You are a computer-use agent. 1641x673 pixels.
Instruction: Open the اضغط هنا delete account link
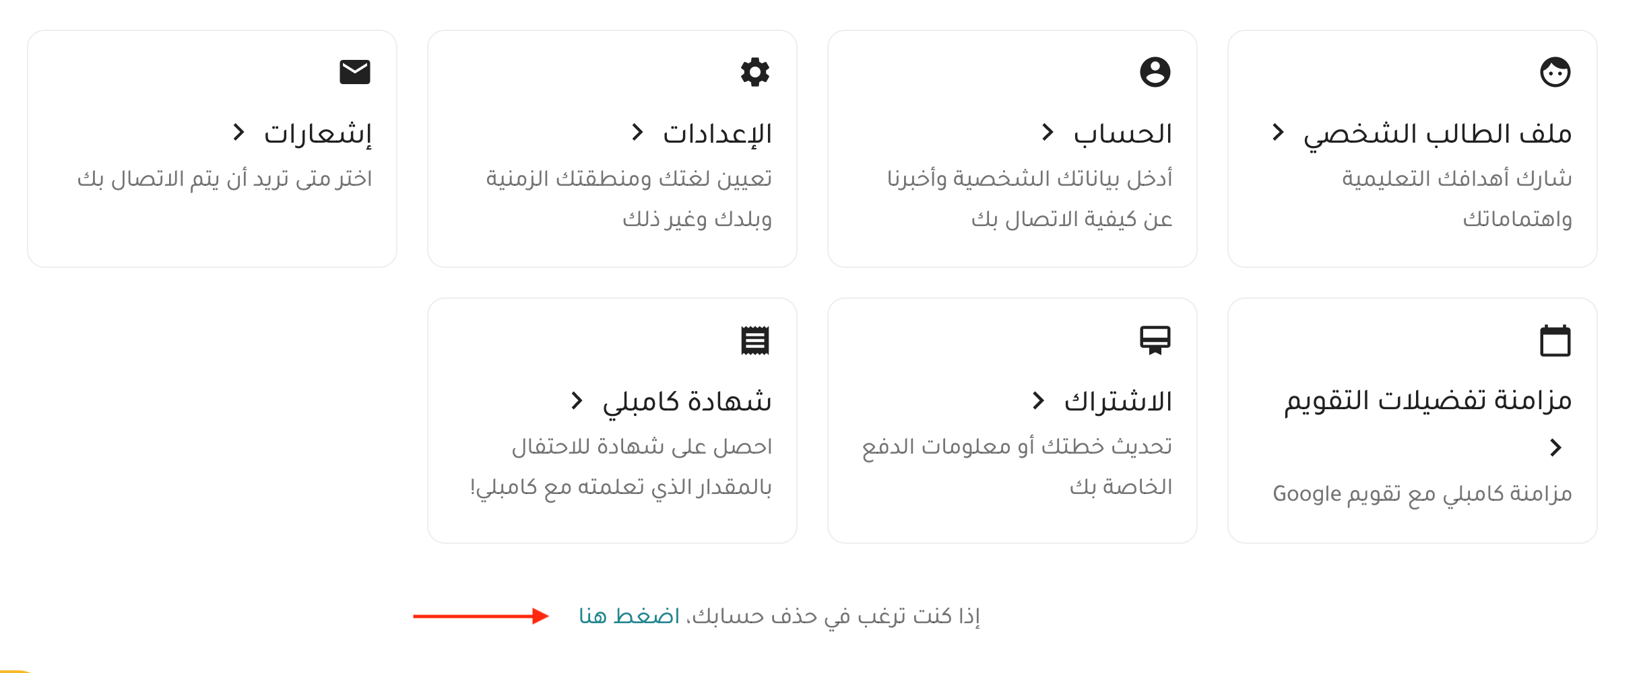pyautogui.click(x=629, y=616)
